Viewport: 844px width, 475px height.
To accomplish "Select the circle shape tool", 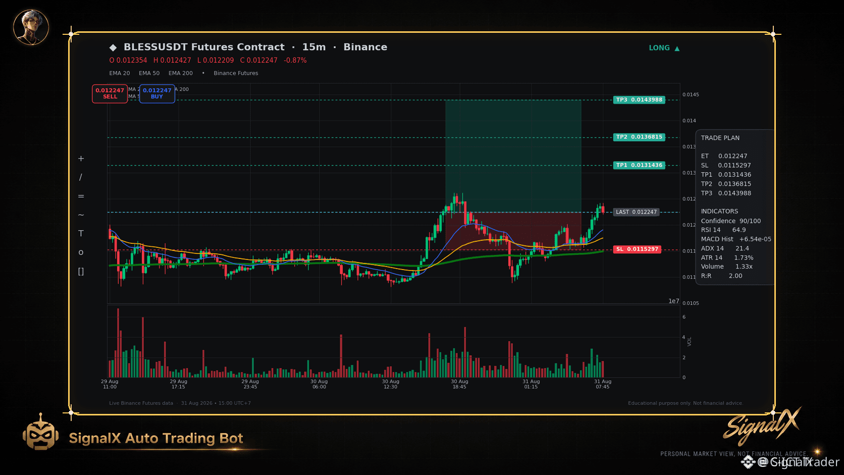I will coord(81,252).
